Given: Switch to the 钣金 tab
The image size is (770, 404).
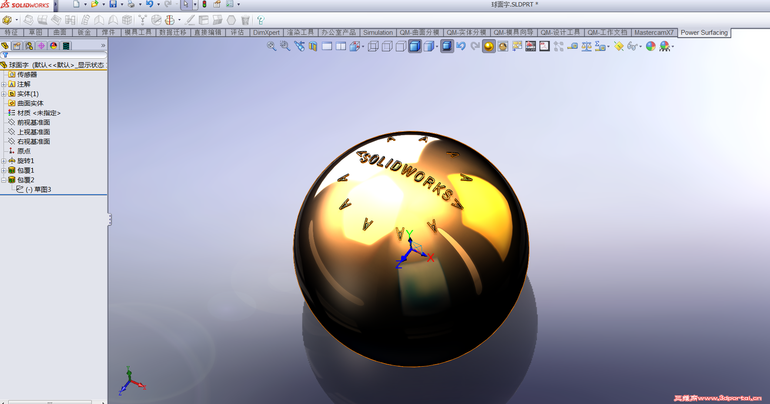Looking at the screenshot, I should tap(84, 33).
